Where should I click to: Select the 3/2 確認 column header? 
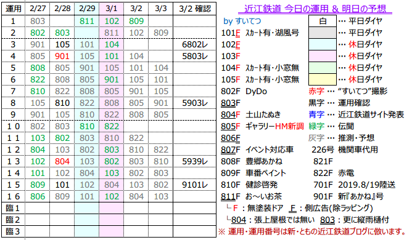[x=195, y=9]
